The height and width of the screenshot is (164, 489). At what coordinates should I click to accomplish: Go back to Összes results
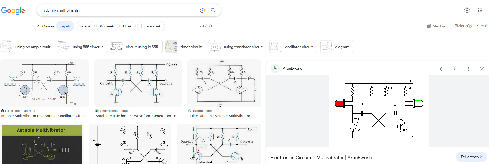click(x=46, y=26)
